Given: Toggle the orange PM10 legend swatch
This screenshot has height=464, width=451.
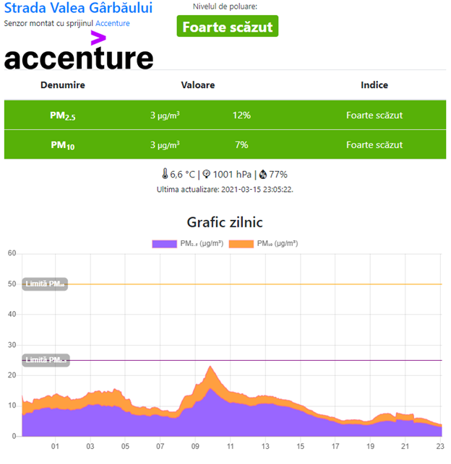Looking at the screenshot, I should (x=241, y=244).
